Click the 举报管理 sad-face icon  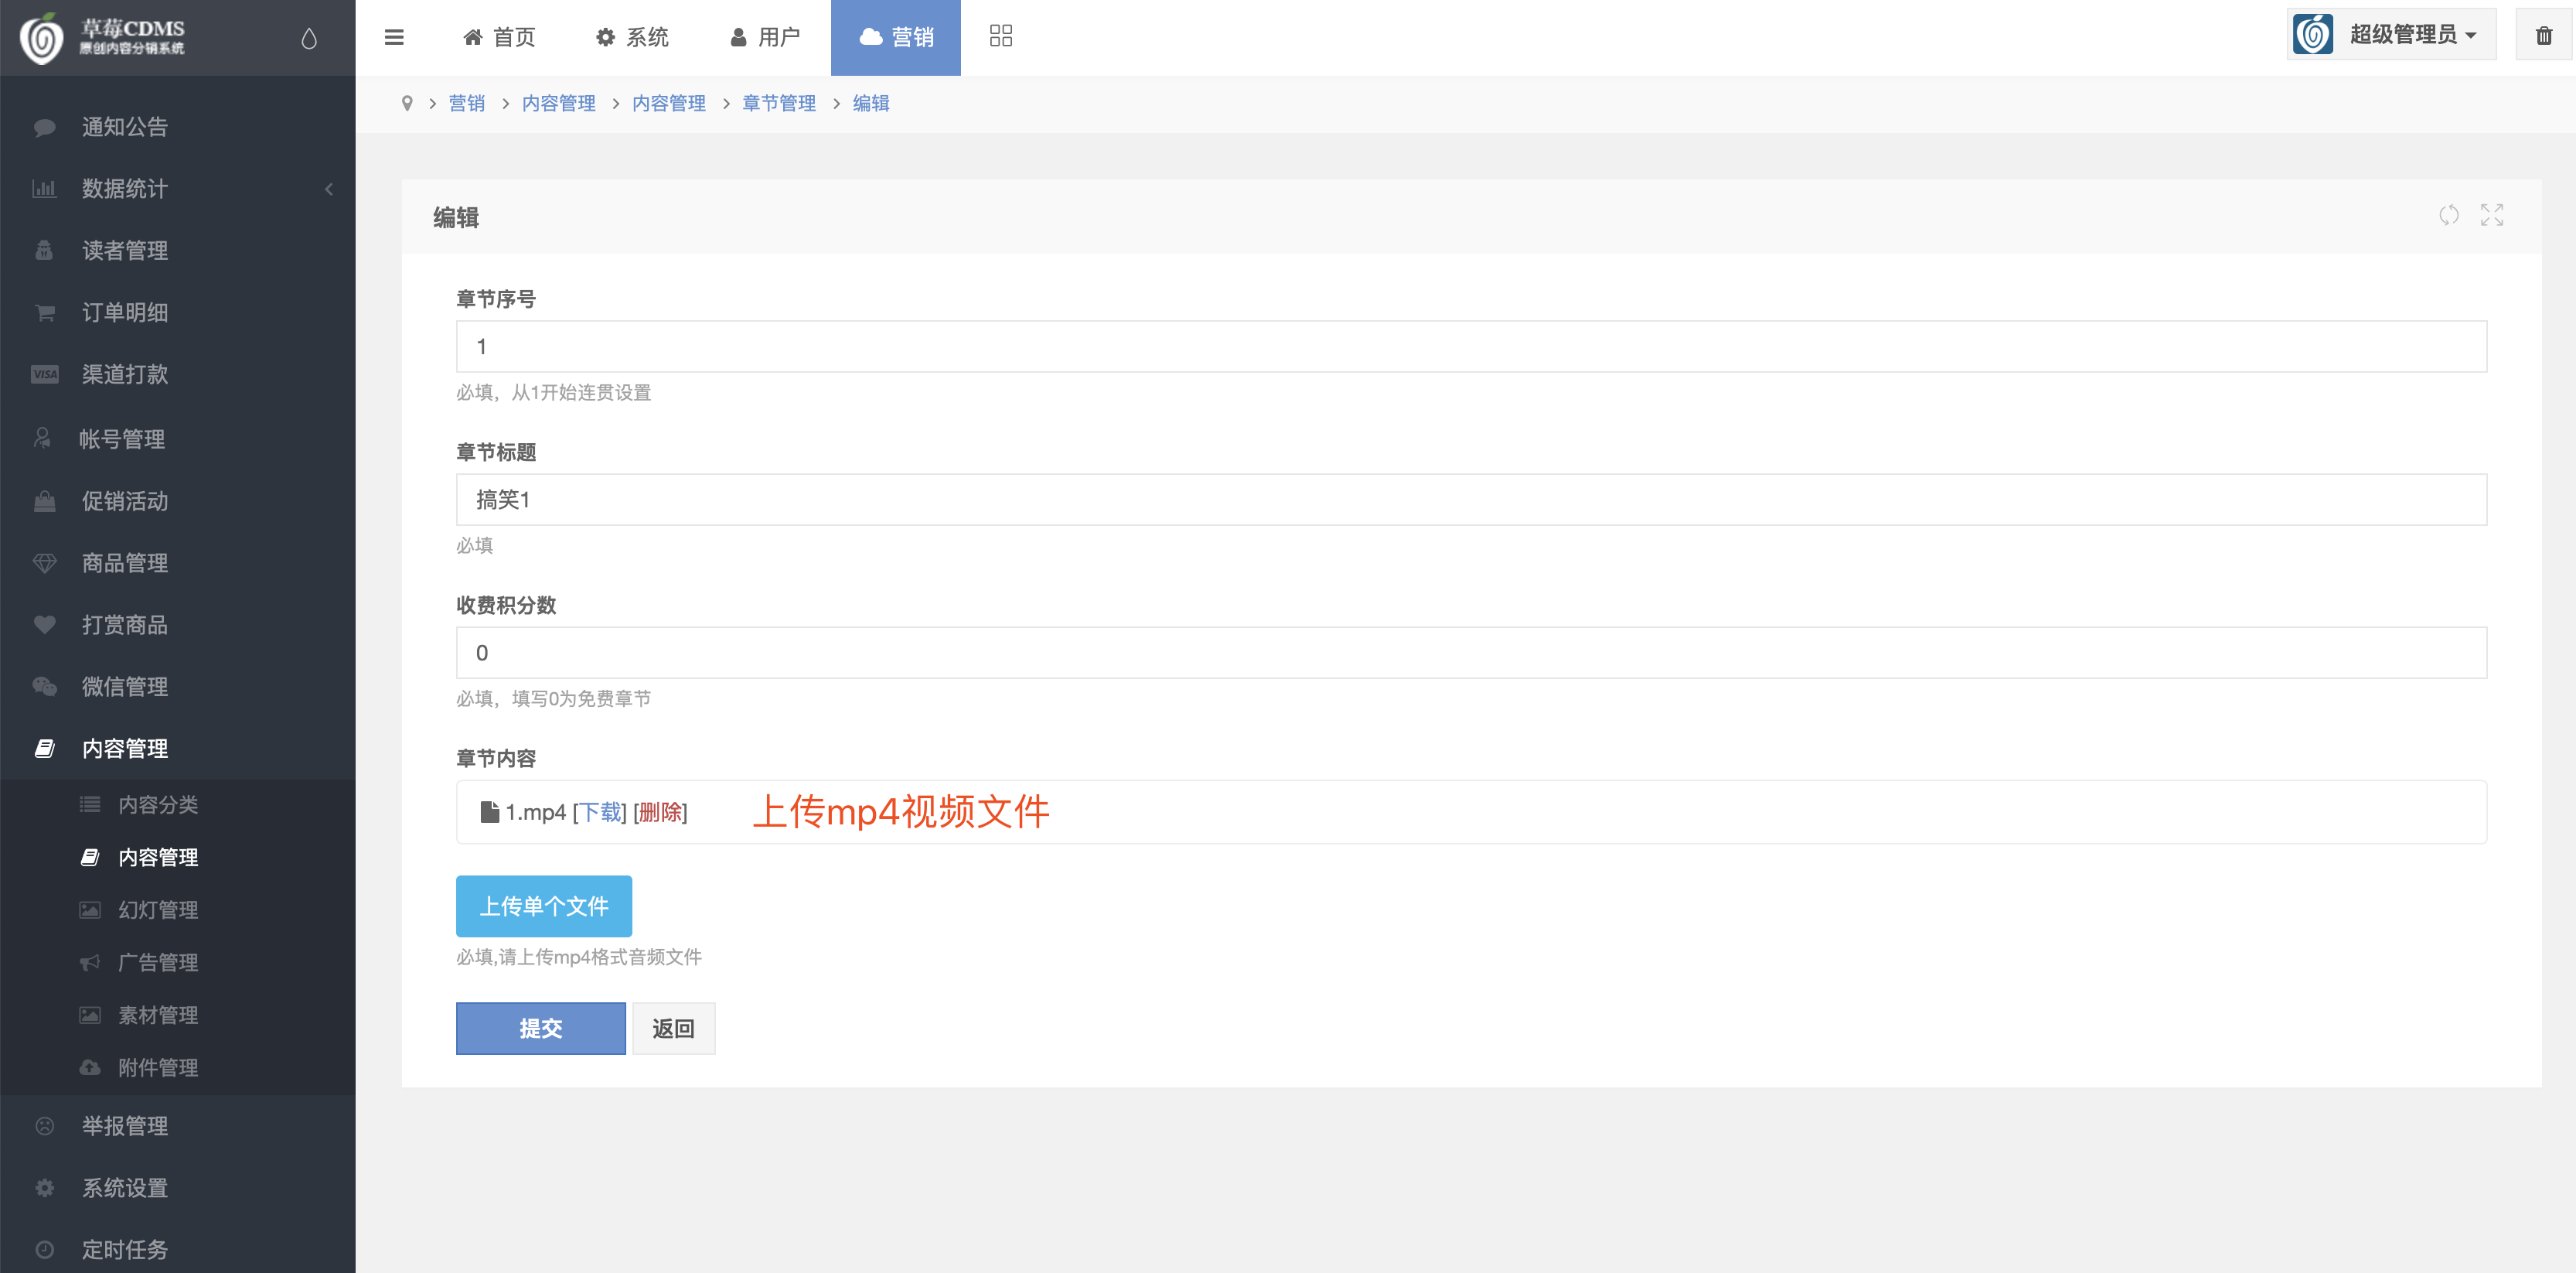click(44, 1126)
